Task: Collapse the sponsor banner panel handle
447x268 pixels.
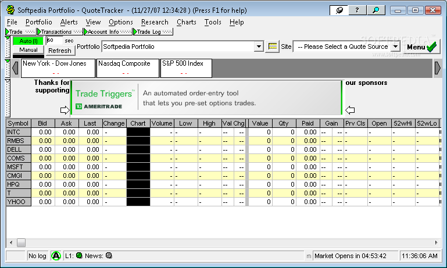Action: click(x=8, y=98)
